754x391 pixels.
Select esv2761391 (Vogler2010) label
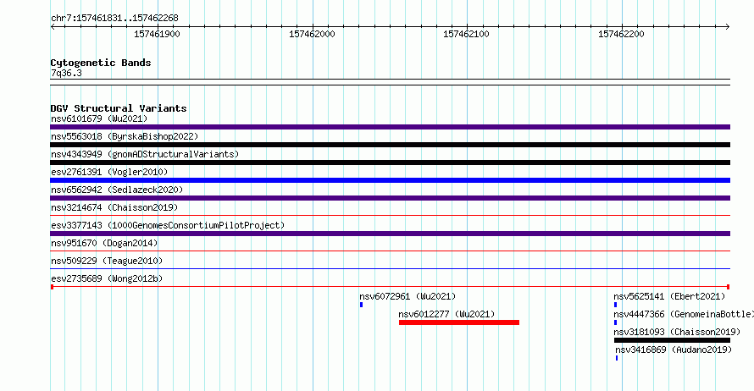click(x=109, y=172)
